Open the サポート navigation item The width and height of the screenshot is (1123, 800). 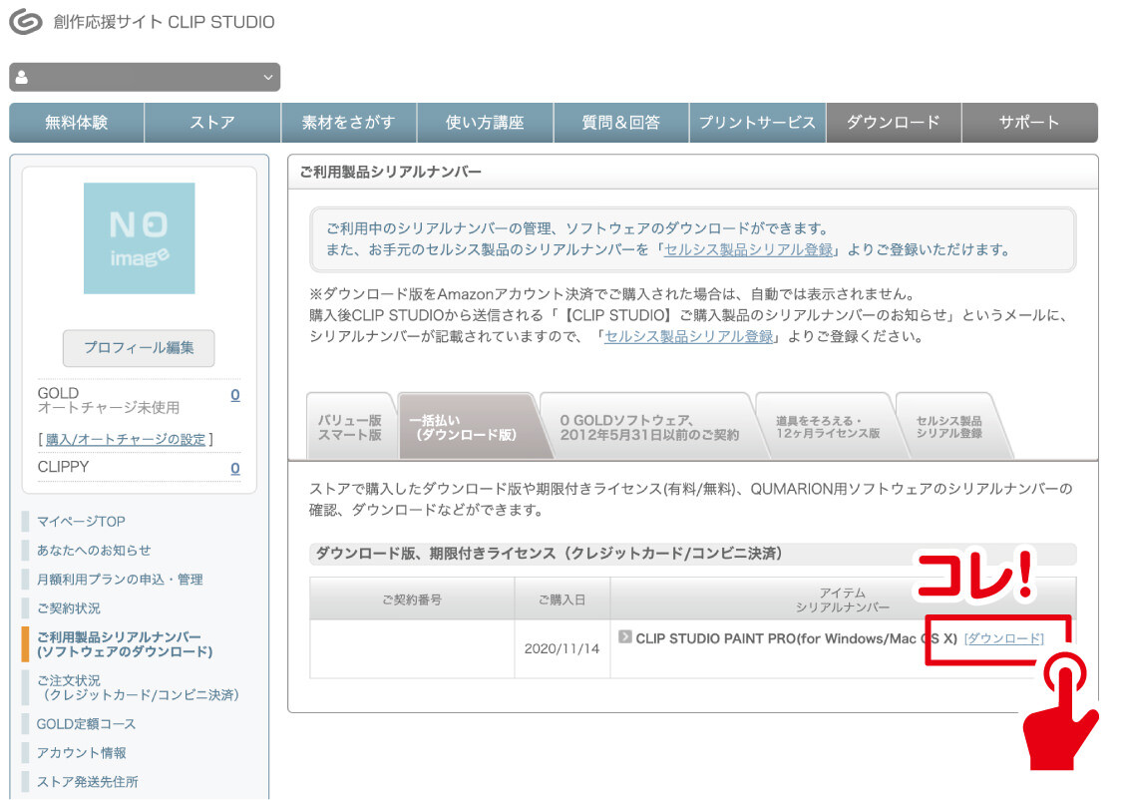click(1029, 123)
